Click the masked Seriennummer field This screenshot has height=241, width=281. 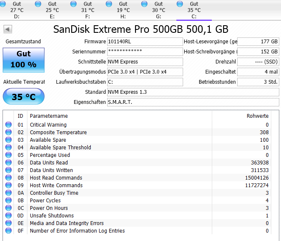[x=145, y=52]
